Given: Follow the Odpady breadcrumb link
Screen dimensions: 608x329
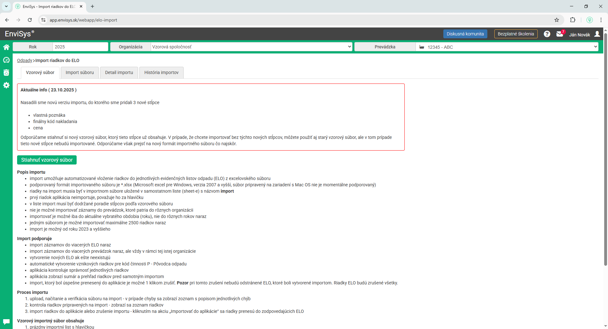Looking at the screenshot, I should tap(24, 60).
